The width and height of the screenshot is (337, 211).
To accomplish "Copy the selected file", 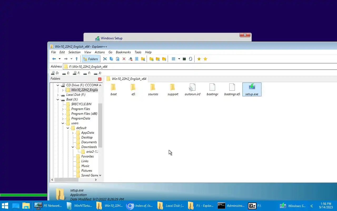I will (111, 59).
